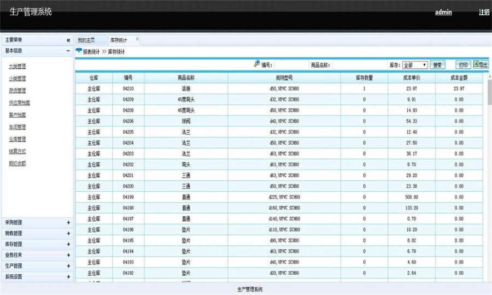Click the 报表统计 breadcrumb icon
This screenshot has width=492, height=295.
(79, 51)
